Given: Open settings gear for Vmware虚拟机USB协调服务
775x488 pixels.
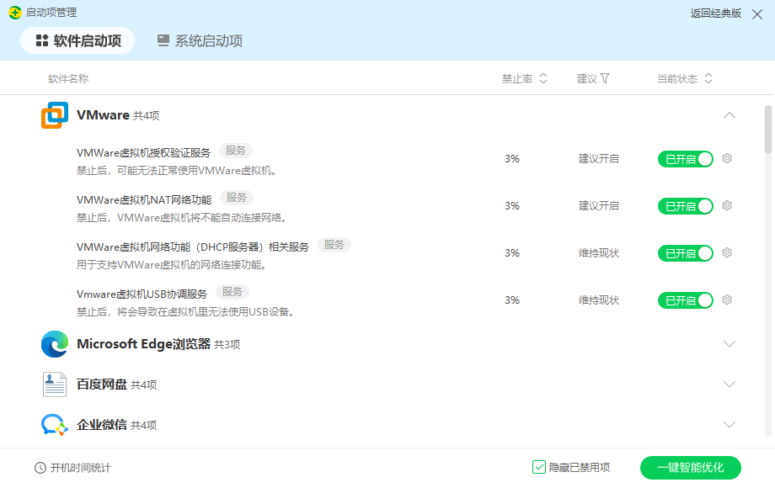Looking at the screenshot, I should [x=726, y=300].
